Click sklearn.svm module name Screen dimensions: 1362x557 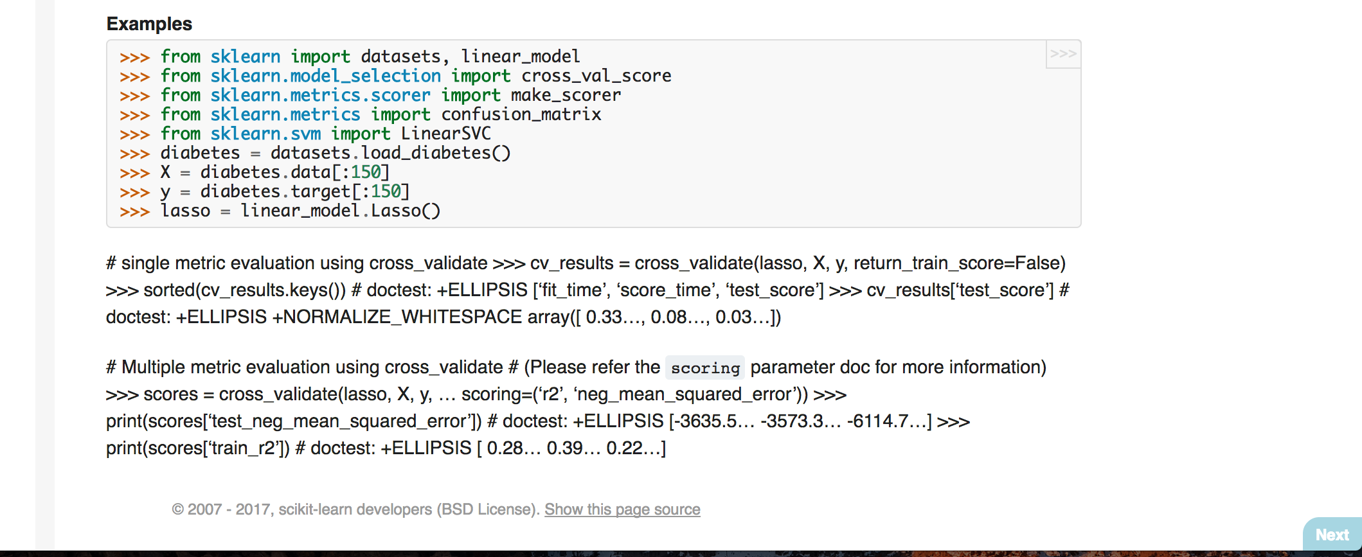click(x=265, y=134)
